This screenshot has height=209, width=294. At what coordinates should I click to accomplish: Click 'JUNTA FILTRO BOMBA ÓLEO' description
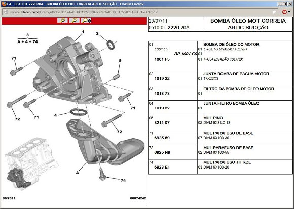point(231,103)
